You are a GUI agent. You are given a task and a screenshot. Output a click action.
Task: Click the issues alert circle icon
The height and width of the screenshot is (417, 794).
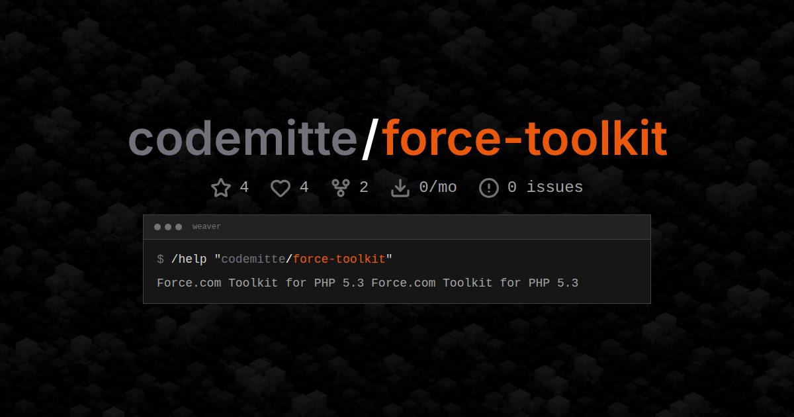coord(488,188)
